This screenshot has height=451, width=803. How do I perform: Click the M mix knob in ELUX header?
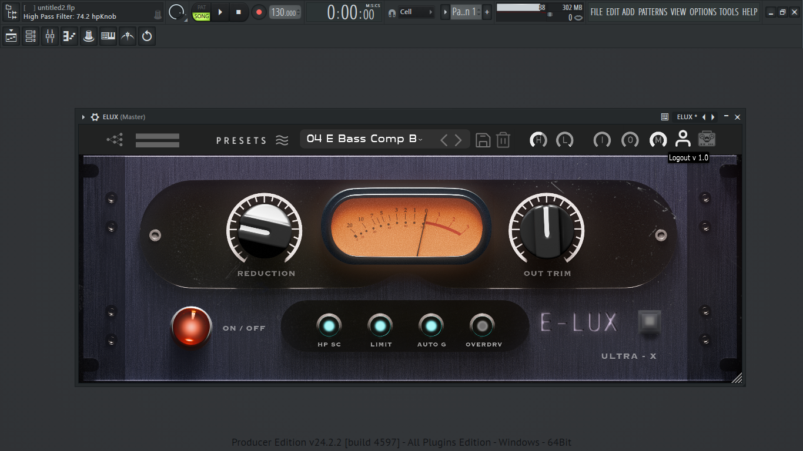pyautogui.click(x=658, y=140)
